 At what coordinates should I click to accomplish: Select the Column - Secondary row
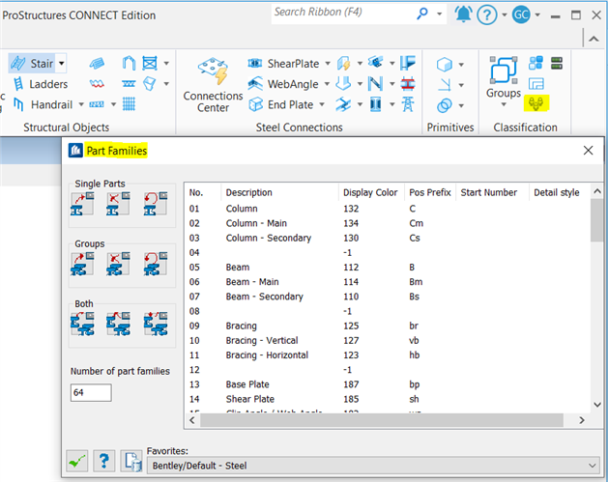coord(388,238)
